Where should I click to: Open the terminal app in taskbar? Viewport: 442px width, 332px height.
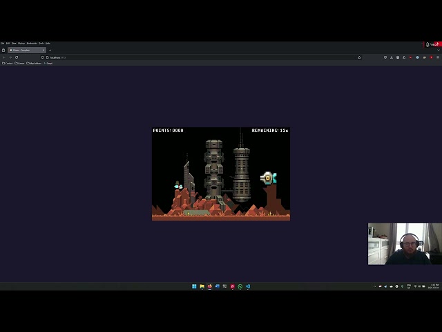[225, 286]
